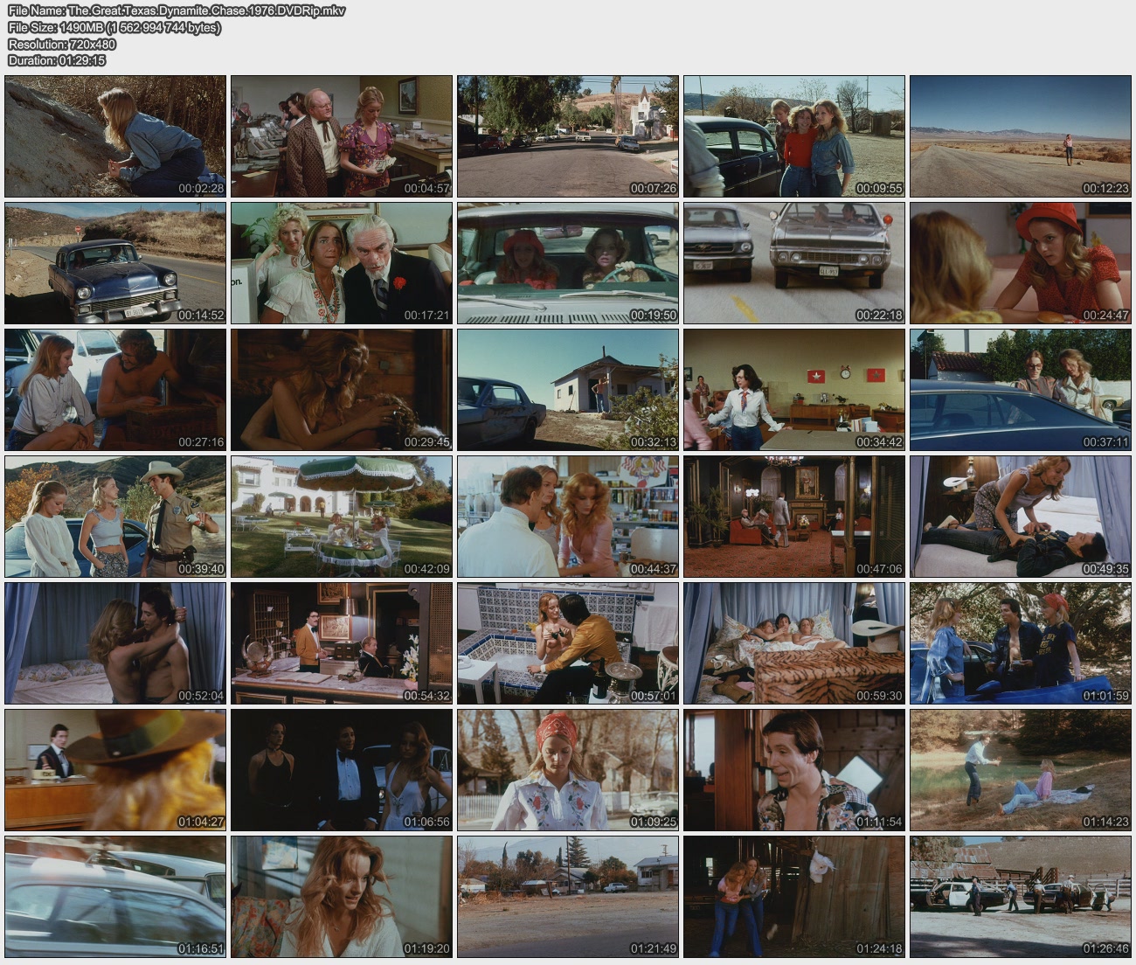Click the hotel desk frame at 00:54:32
Screen dimensions: 1136x965
click(342, 643)
